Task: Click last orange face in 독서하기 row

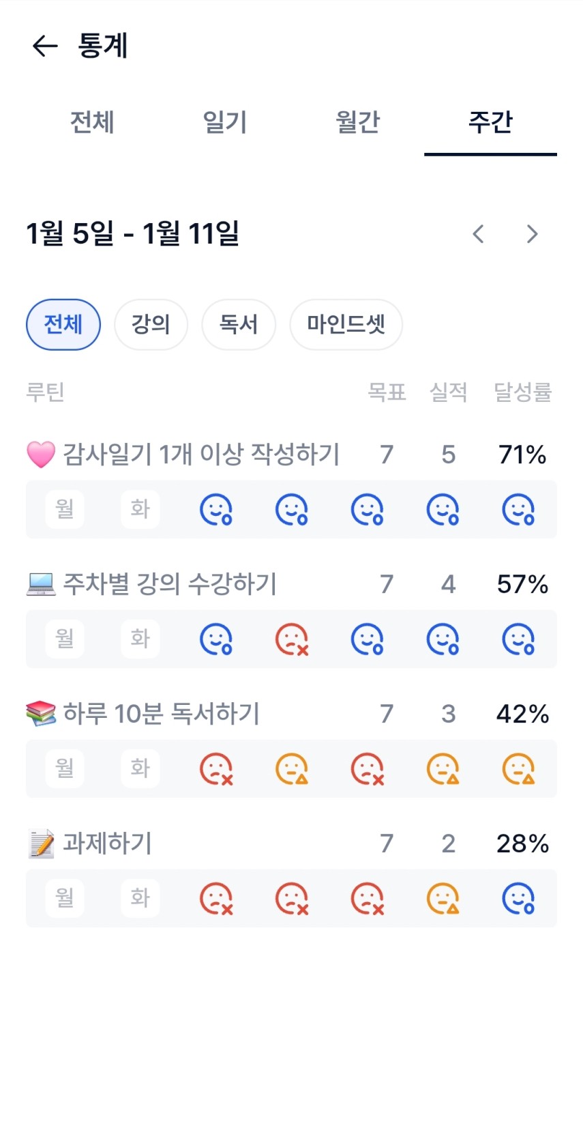Action: (x=518, y=769)
